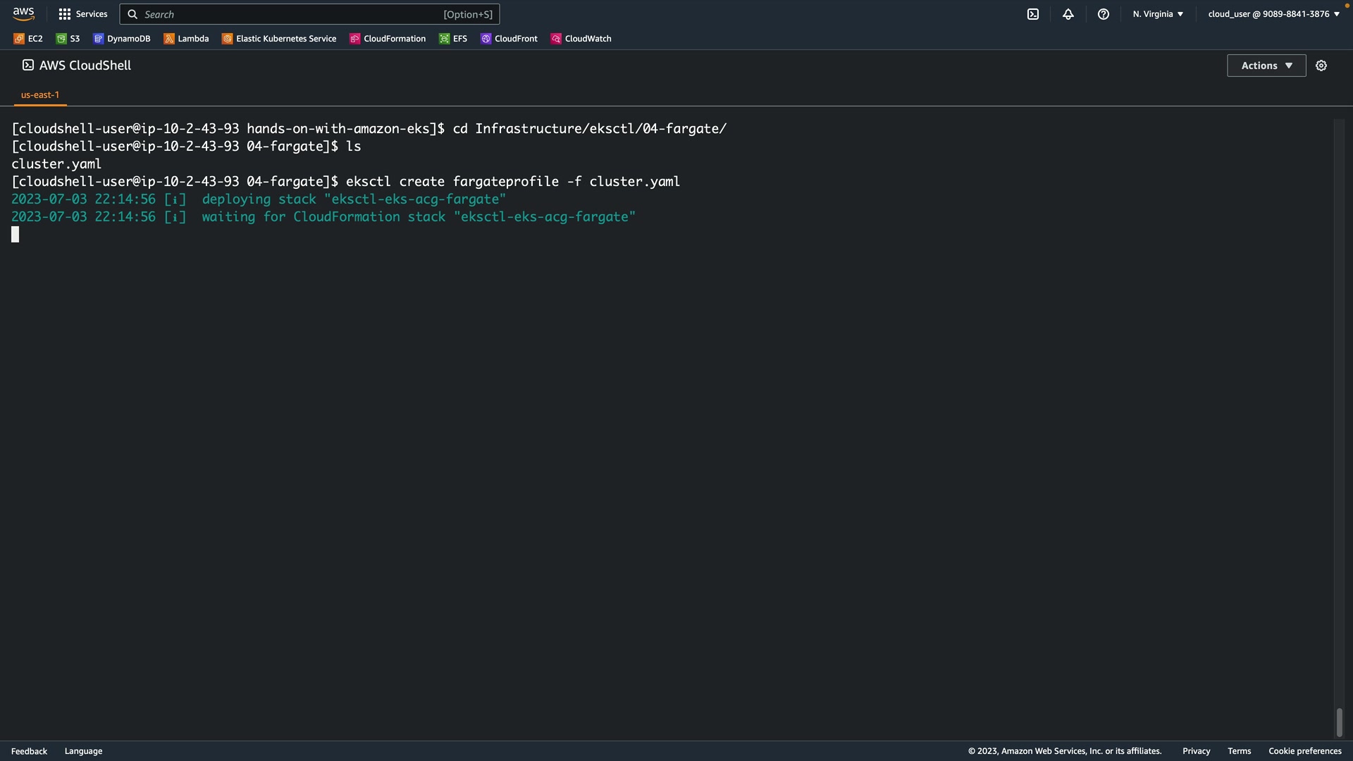
Task: Click the AWS logo home icon
Action: 23,14
